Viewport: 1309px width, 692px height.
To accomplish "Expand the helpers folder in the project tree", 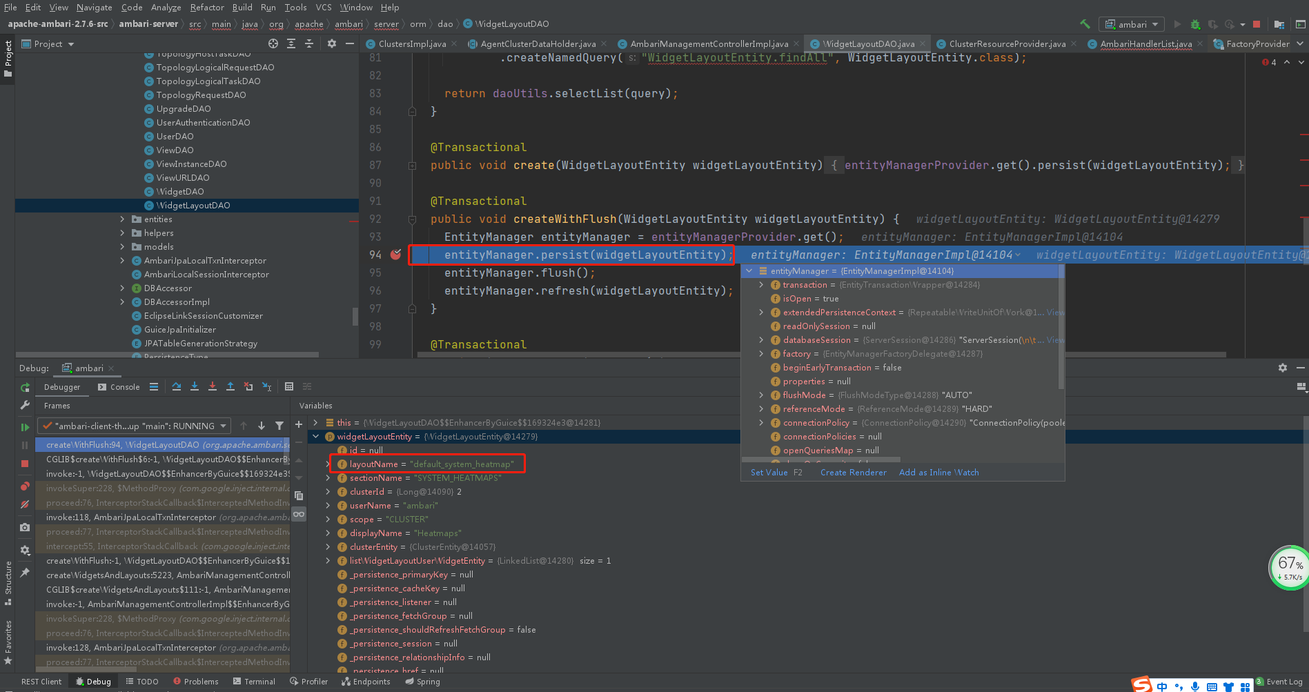I will coord(123,233).
